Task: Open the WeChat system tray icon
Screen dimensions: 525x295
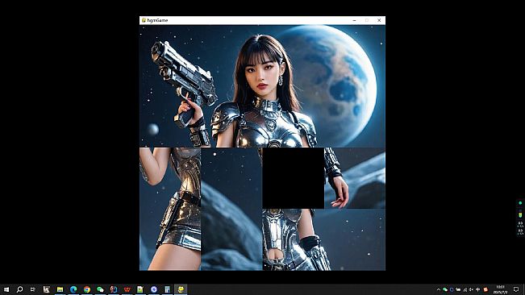Action: pyautogui.click(x=445, y=289)
